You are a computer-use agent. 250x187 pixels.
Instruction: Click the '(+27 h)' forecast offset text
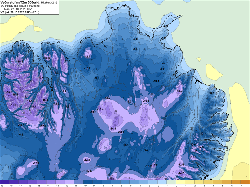point(34,12)
